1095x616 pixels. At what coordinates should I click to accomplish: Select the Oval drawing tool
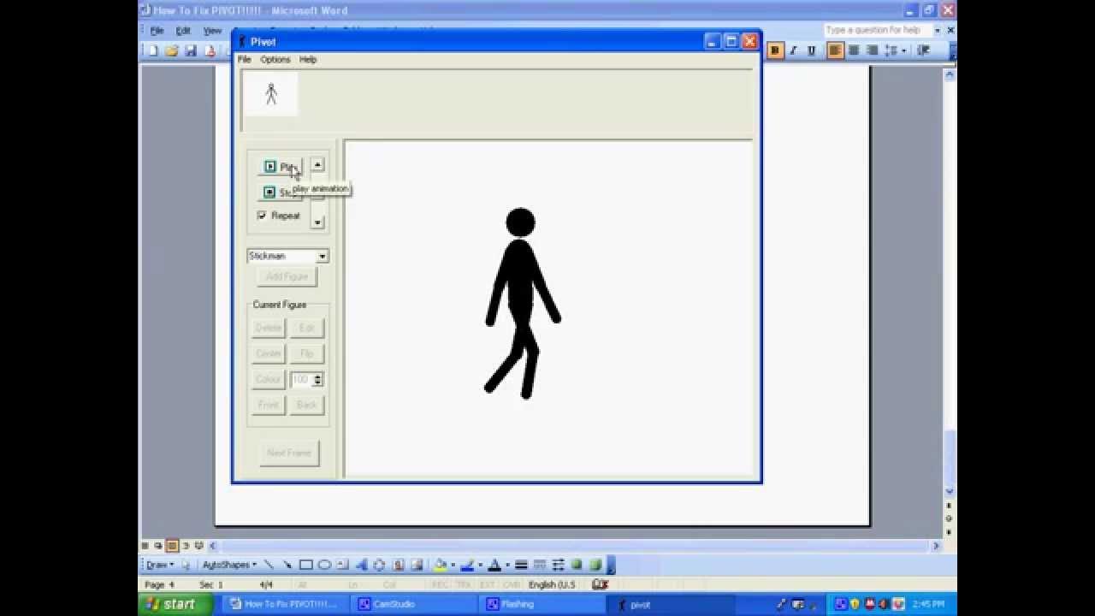[x=325, y=565]
